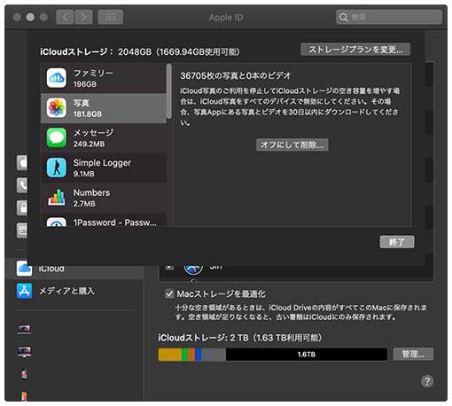Screen dimensions: 452x406
Task: Show all preferences grid button
Action: click(111, 17)
